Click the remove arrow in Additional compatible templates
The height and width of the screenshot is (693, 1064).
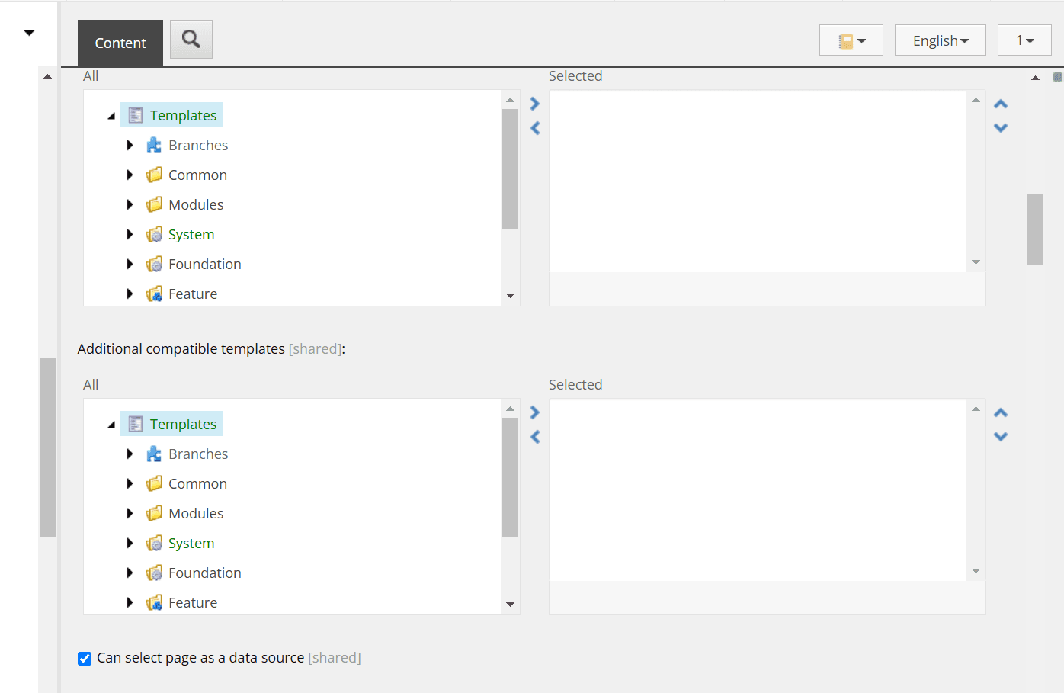click(535, 437)
